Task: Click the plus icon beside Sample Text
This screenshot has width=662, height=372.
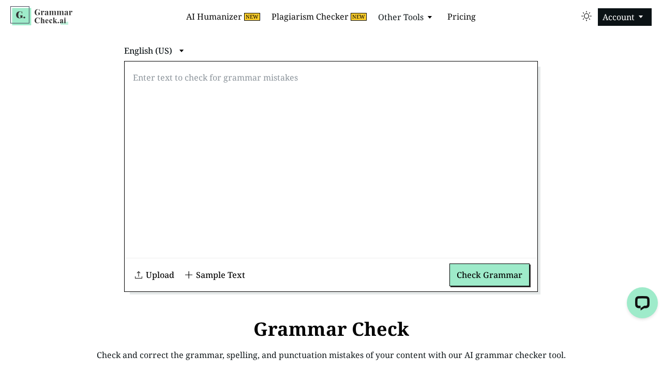Action: click(188, 275)
